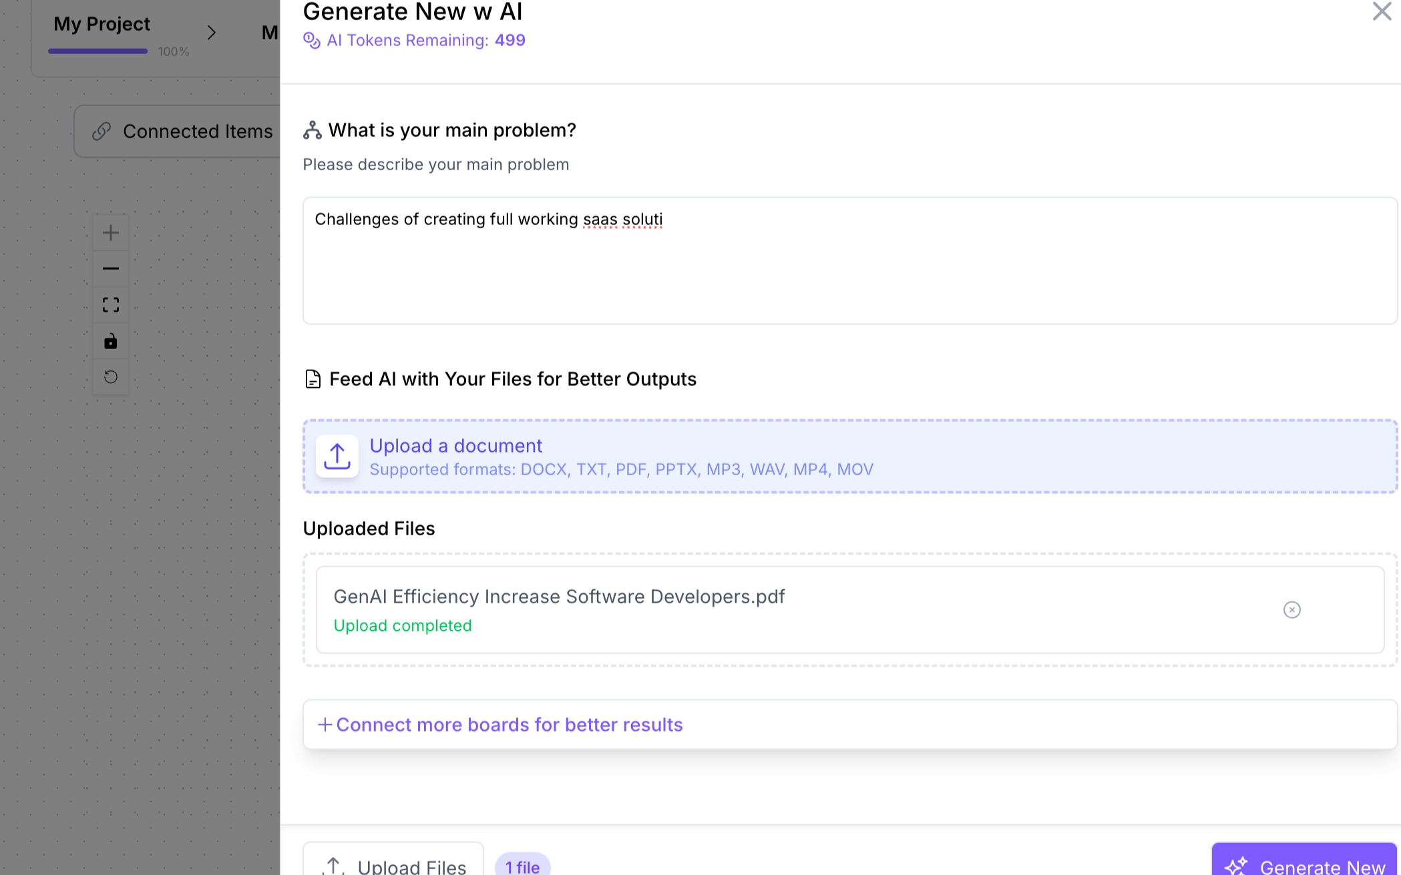Viewport: 1401px width, 875px height.
Task: Expand the My Project chevron arrow
Action: click(x=212, y=33)
